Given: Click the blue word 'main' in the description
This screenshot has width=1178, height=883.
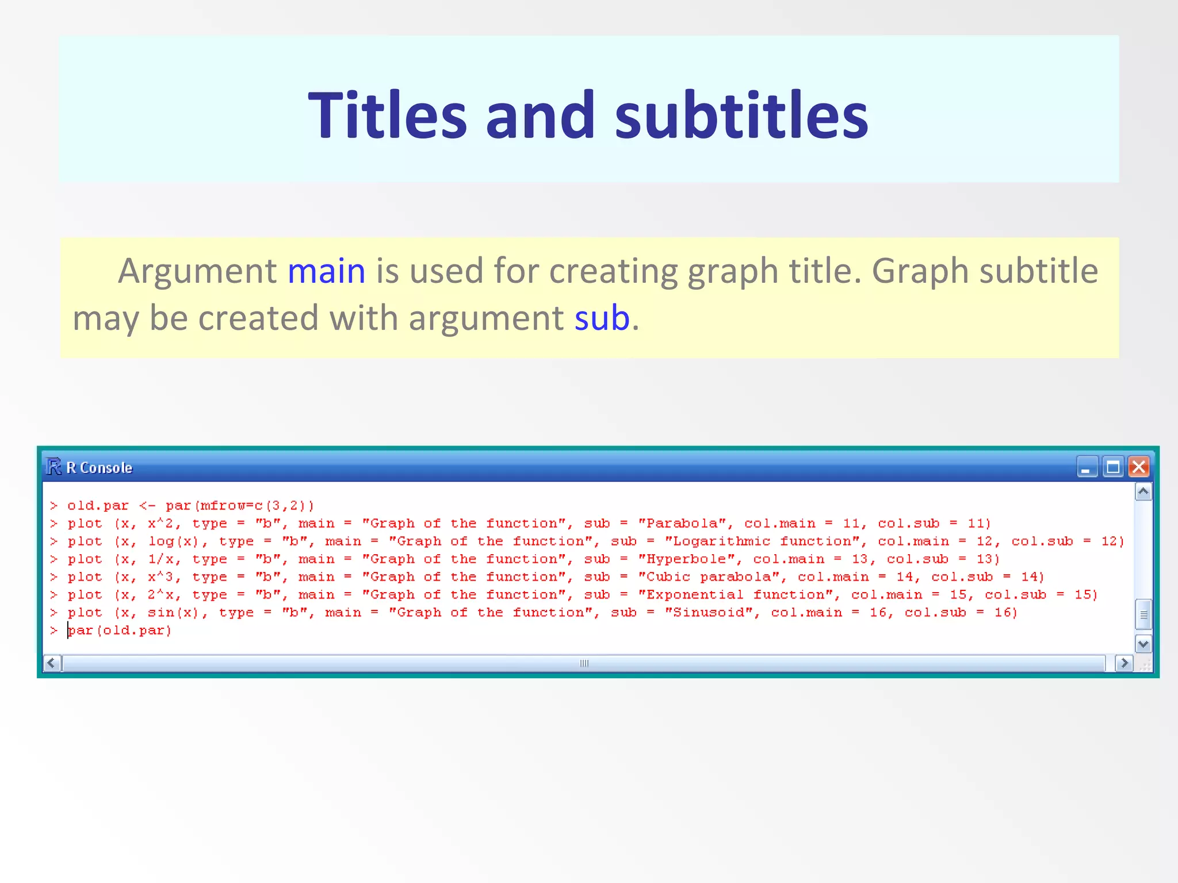Looking at the screenshot, I should tap(326, 271).
